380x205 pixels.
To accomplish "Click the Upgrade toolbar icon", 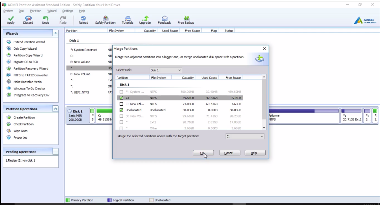I will (x=145, y=20).
